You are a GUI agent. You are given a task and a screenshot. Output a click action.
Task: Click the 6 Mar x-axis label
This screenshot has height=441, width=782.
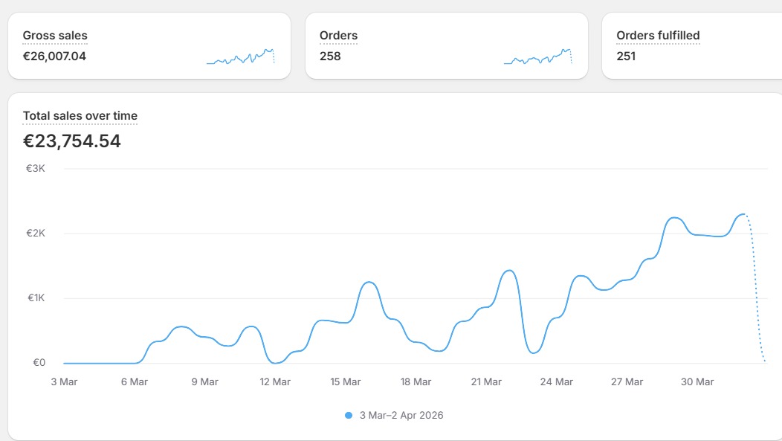(x=134, y=382)
